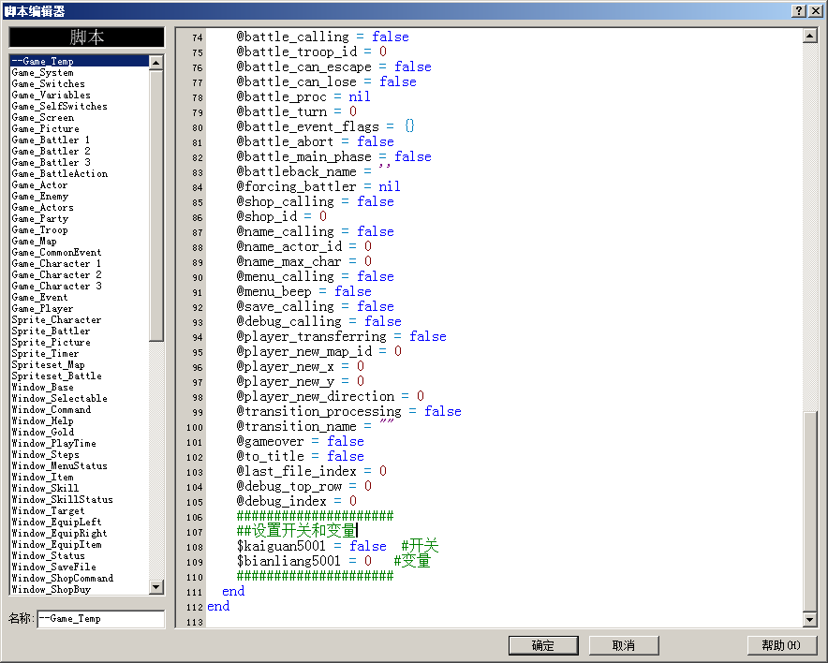This screenshot has width=828, height=663.
Task: Click the script list scroll up arrow
Action: pyautogui.click(x=155, y=63)
